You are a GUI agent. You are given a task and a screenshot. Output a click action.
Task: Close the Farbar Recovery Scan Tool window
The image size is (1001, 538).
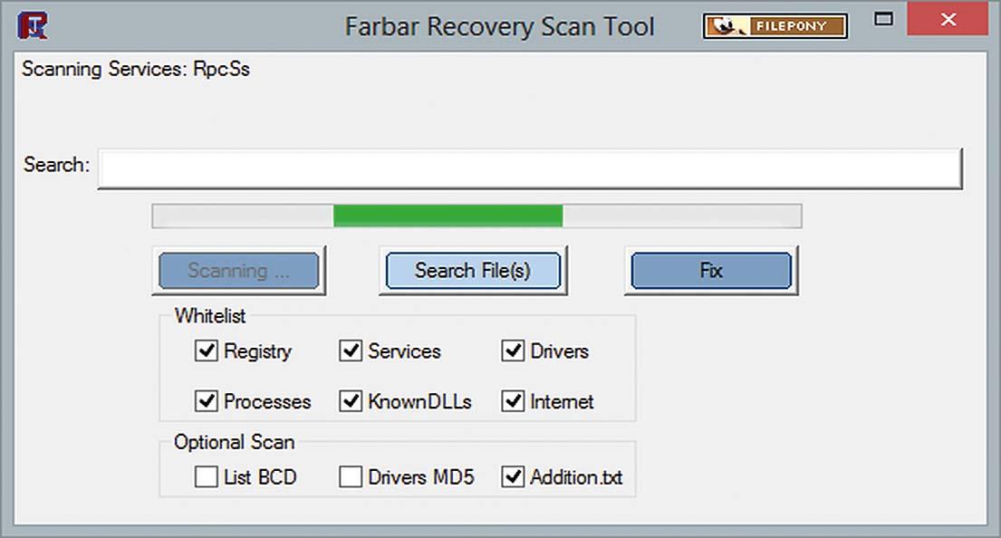[948, 19]
